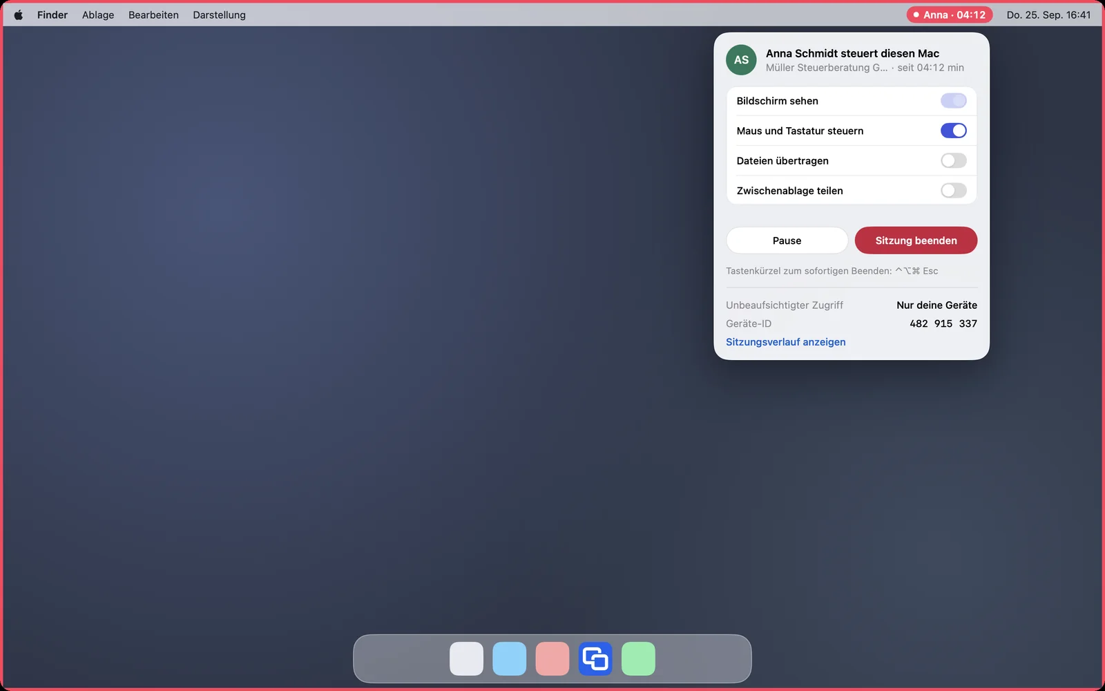The image size is (1105, 691).
Task: Click the light blue Dock icon
Action: tap(510, 659)
